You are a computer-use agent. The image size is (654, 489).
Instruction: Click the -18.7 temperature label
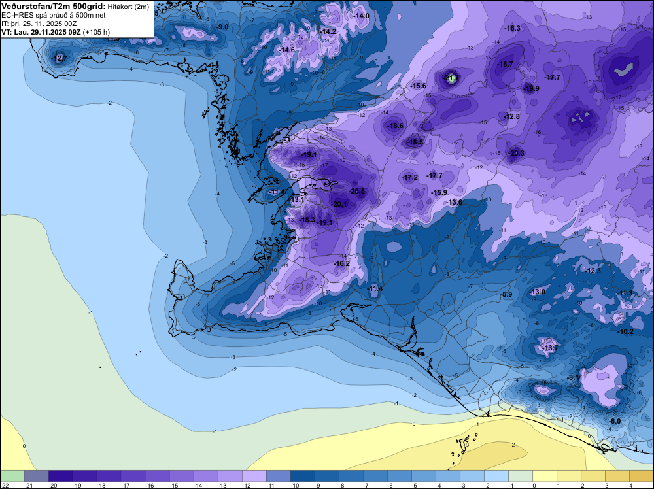(505, 64)
